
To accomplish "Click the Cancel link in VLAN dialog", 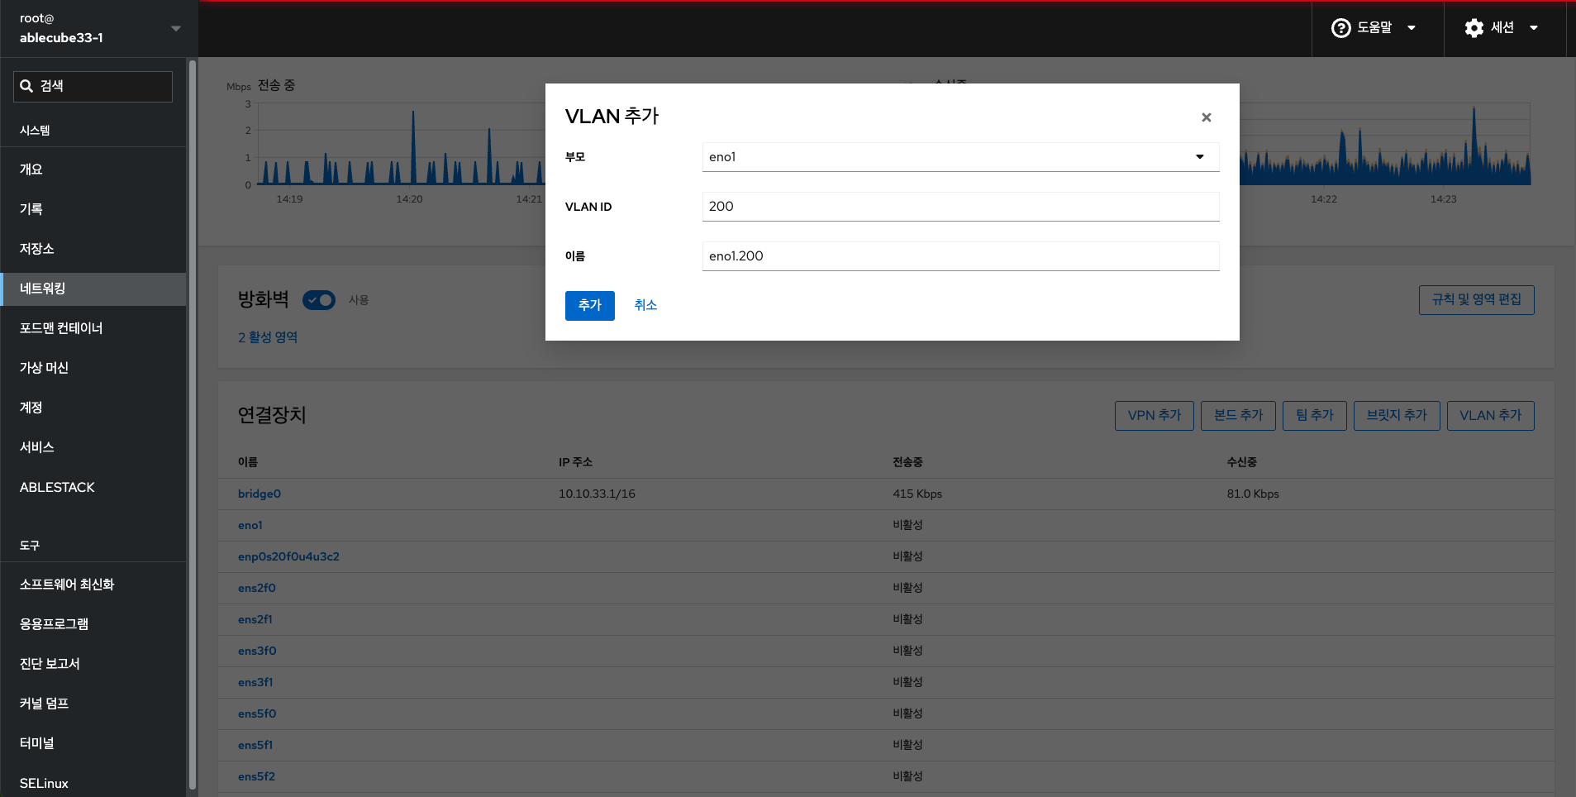I will click(645, 305).
